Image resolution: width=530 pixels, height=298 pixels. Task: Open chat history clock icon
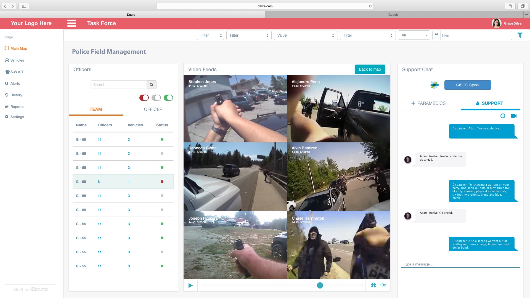click(x=503, y=116)
